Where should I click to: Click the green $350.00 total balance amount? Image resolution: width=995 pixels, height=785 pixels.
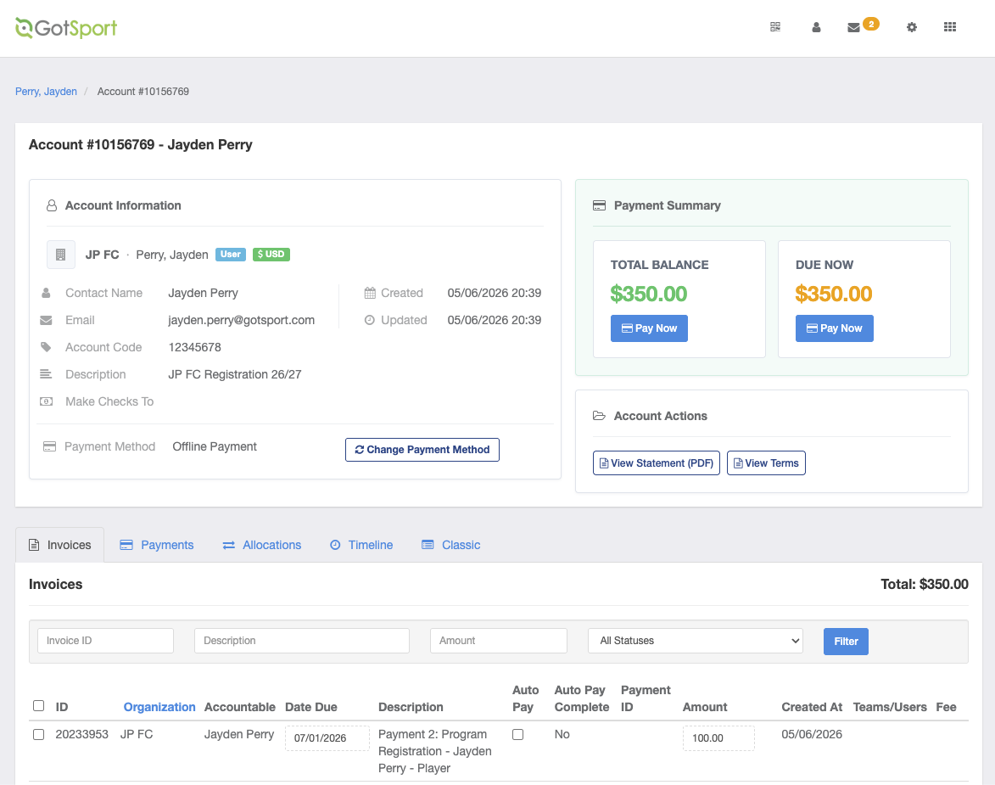coord(649,294)
